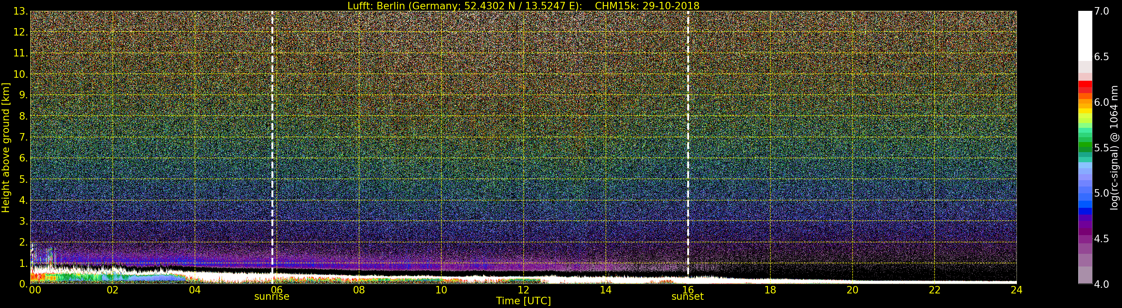Click the colorbar '6.0' value label
Viewport: 1122px width, 308px height.
(x=1101, y=102)
